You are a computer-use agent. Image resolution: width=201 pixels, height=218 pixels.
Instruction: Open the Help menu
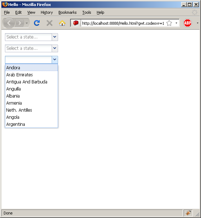(100, 12)
